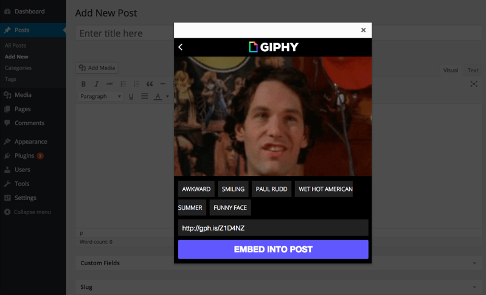The height and width of the screenshot is (295, 486).
Task: Toggle underline formatting
Action: (131, 96)
